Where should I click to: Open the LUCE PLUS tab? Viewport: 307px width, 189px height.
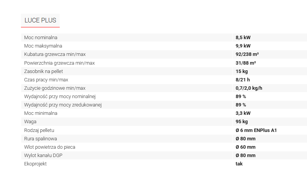[x=40, y=21]
